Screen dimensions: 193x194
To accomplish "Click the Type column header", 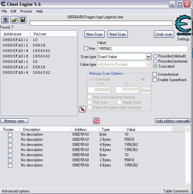I will pos(111,130).
